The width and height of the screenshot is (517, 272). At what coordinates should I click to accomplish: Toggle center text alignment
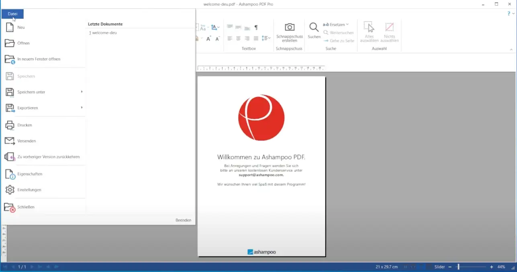point(238,39)
